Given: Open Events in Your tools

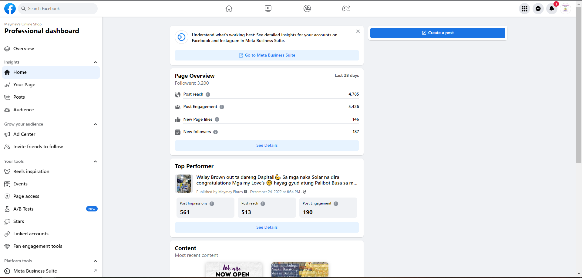Looking at the screenshot, I should (51, 184).
